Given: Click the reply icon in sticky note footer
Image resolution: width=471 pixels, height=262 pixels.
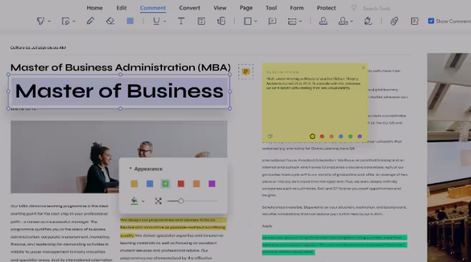Looking at the screenshot, I should [x=270, y=137].
